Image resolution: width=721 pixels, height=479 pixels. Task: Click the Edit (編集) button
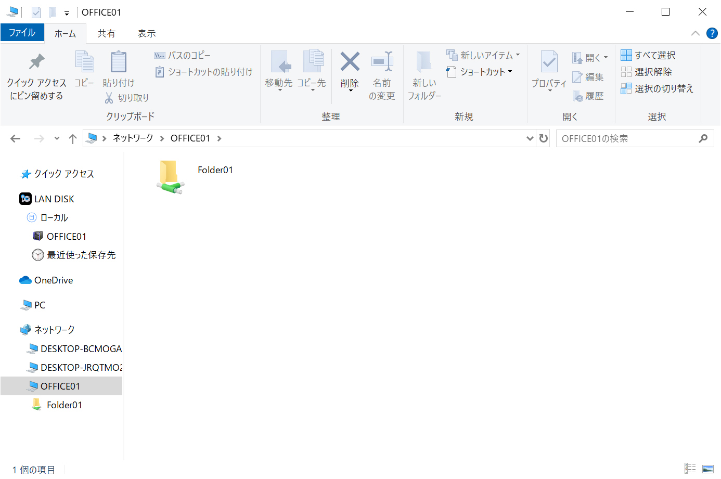tap(588, 77)
